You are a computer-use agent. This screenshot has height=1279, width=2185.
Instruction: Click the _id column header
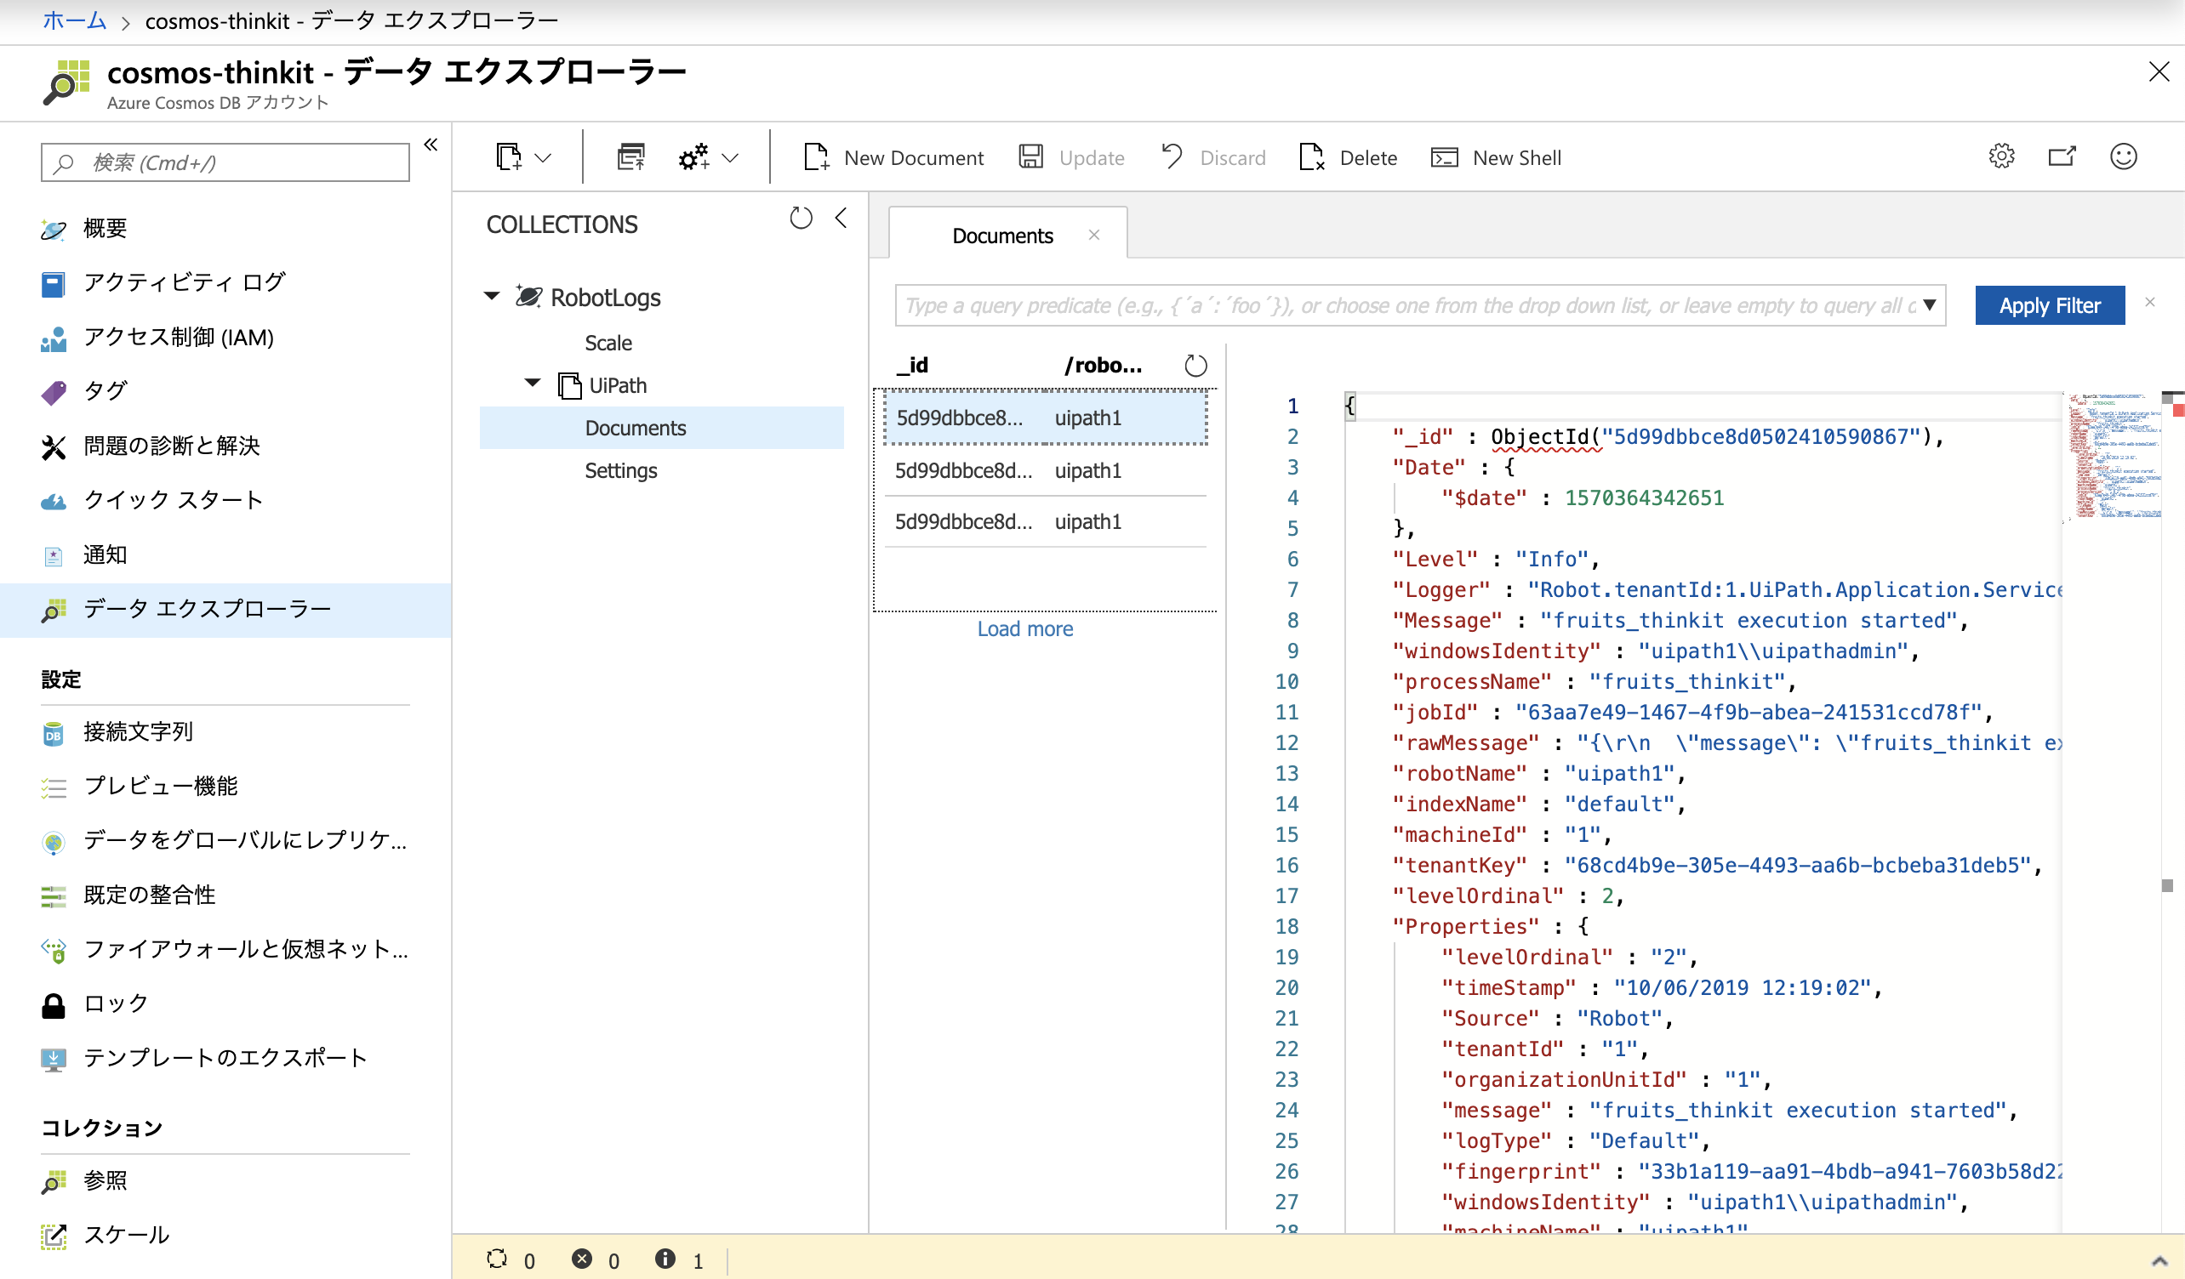tap(913, 365)
